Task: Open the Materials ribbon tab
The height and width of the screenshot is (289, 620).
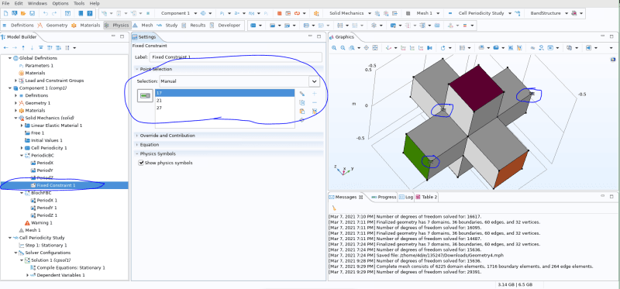Action: pyautogui.click(x=86, y=26)
